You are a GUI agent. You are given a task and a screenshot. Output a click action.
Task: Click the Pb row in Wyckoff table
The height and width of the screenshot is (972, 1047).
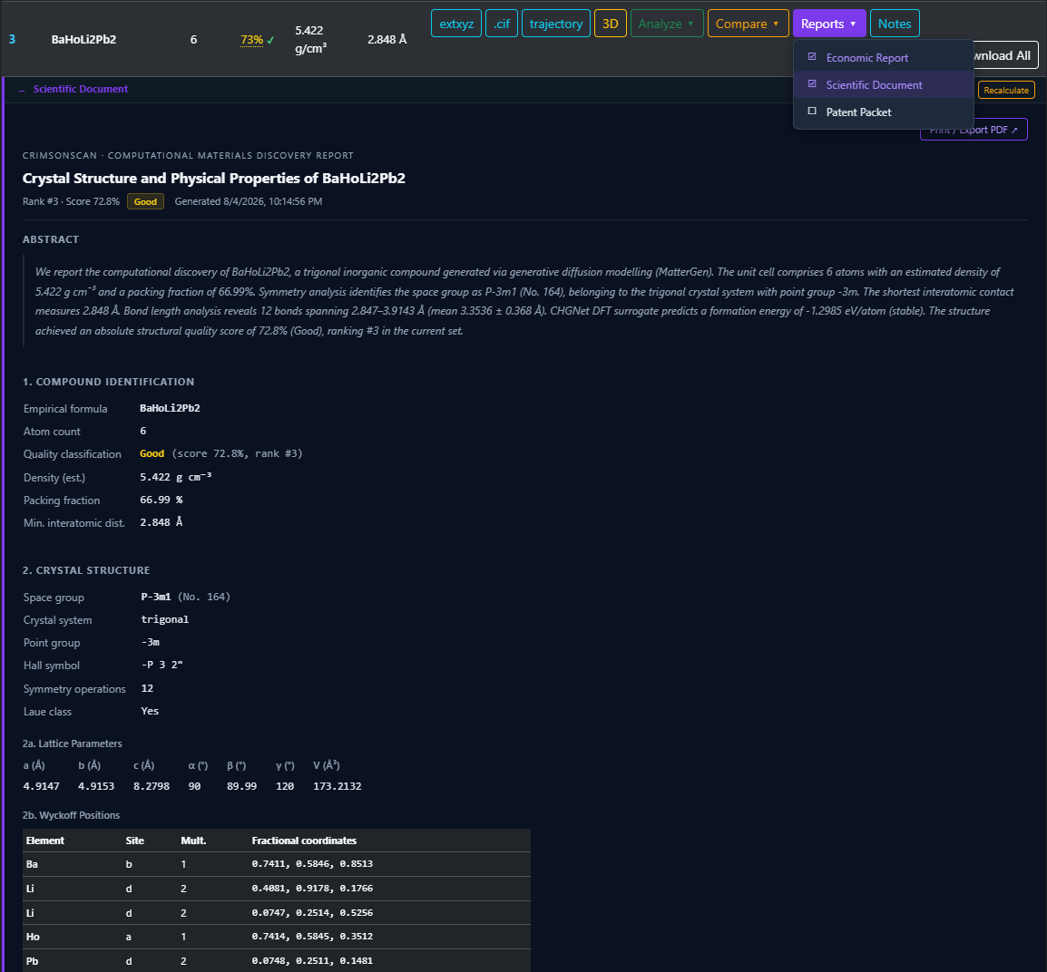[277, 960]
